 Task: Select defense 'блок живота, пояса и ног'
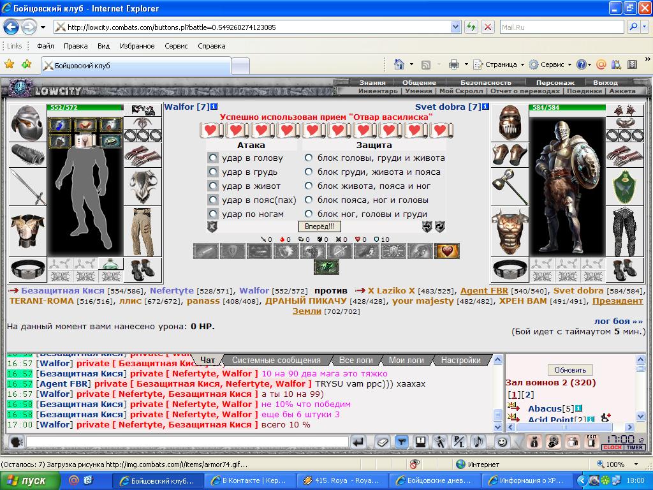309,186
